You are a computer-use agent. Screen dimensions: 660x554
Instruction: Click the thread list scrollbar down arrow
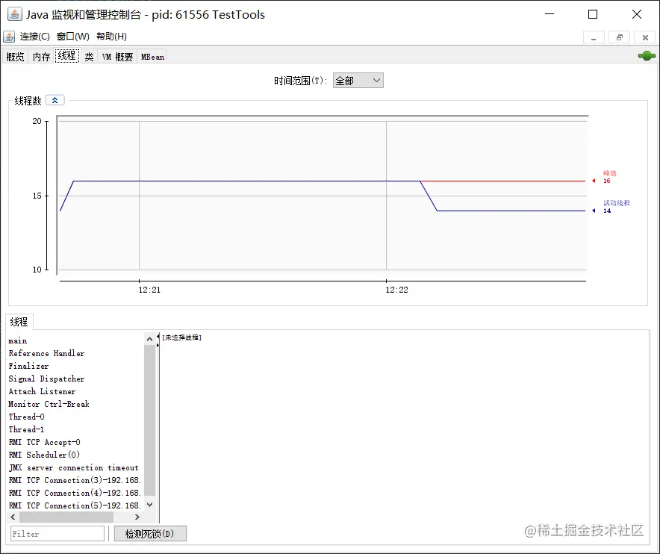click(150, 505)
